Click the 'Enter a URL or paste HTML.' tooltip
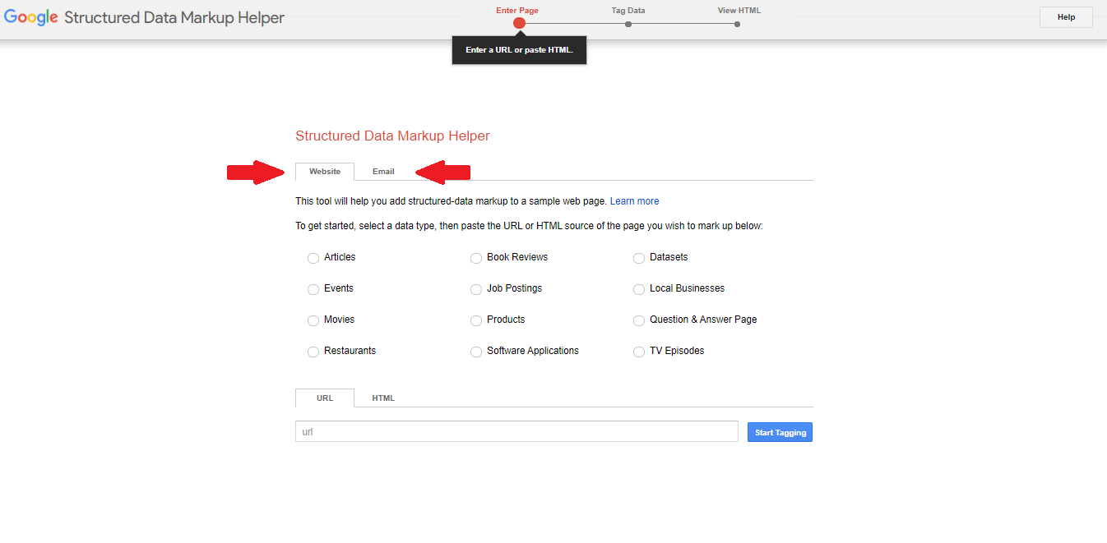This screenshot has height=543, width=1107. coord(519,50)
